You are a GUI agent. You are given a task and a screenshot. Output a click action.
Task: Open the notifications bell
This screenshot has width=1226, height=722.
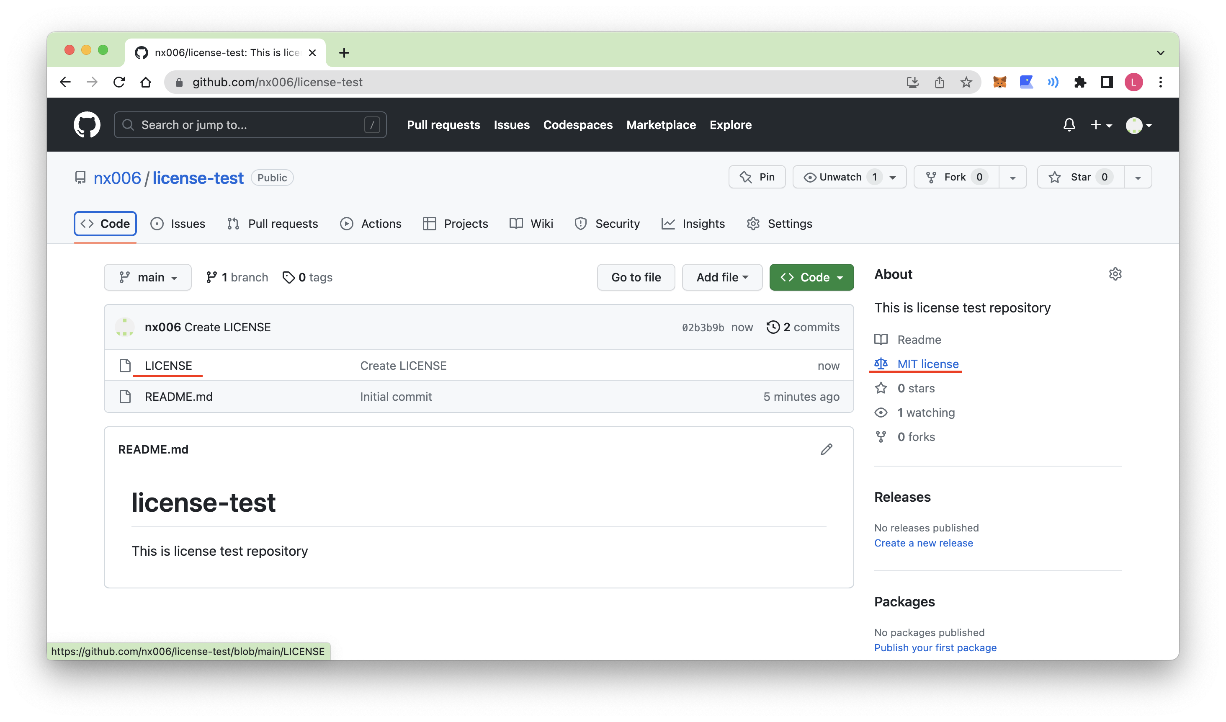point(1069,125)
